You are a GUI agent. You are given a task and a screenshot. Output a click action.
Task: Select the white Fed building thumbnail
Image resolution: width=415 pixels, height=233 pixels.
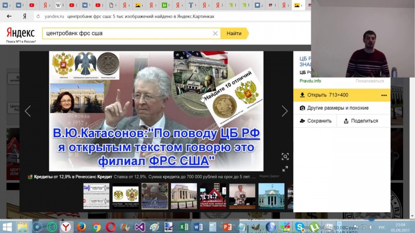click(x=184, y=196)
